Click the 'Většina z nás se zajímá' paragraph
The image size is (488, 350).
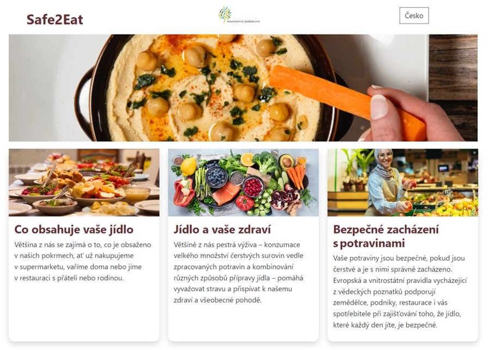(83, 261)
